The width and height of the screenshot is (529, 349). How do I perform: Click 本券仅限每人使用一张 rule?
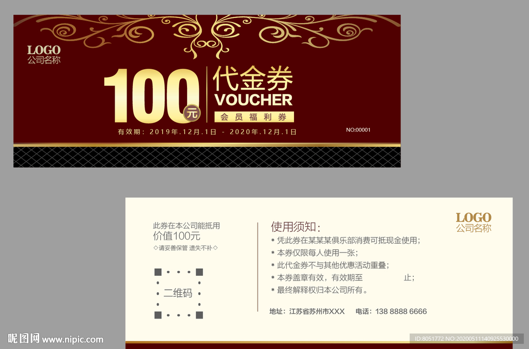[315, 252]
